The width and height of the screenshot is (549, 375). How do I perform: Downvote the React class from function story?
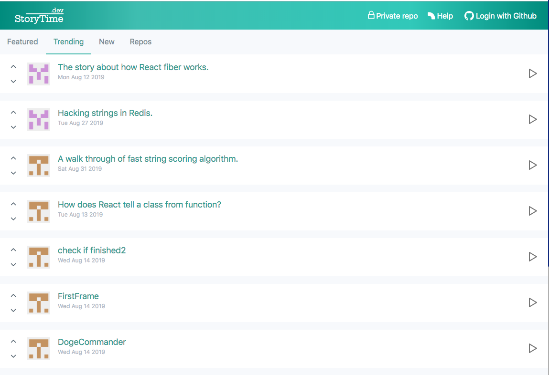[13, 219]
